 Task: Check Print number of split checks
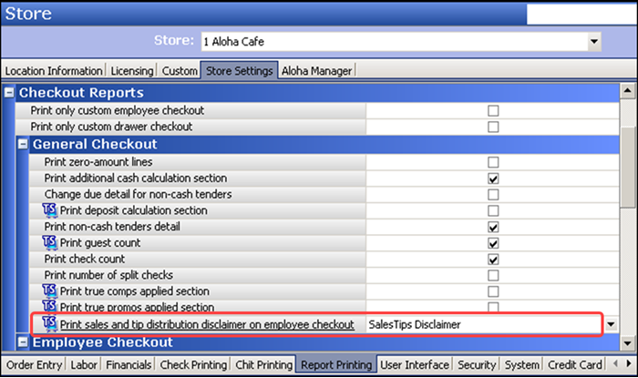pos(493,275)
